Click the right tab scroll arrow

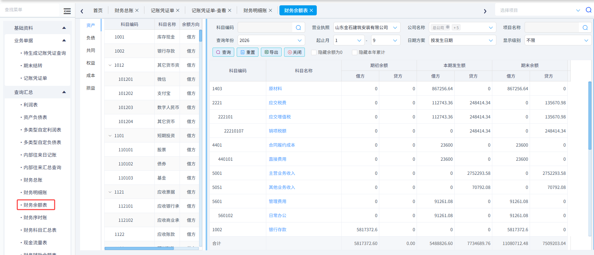pyautogui.click(x=485, y=11)
